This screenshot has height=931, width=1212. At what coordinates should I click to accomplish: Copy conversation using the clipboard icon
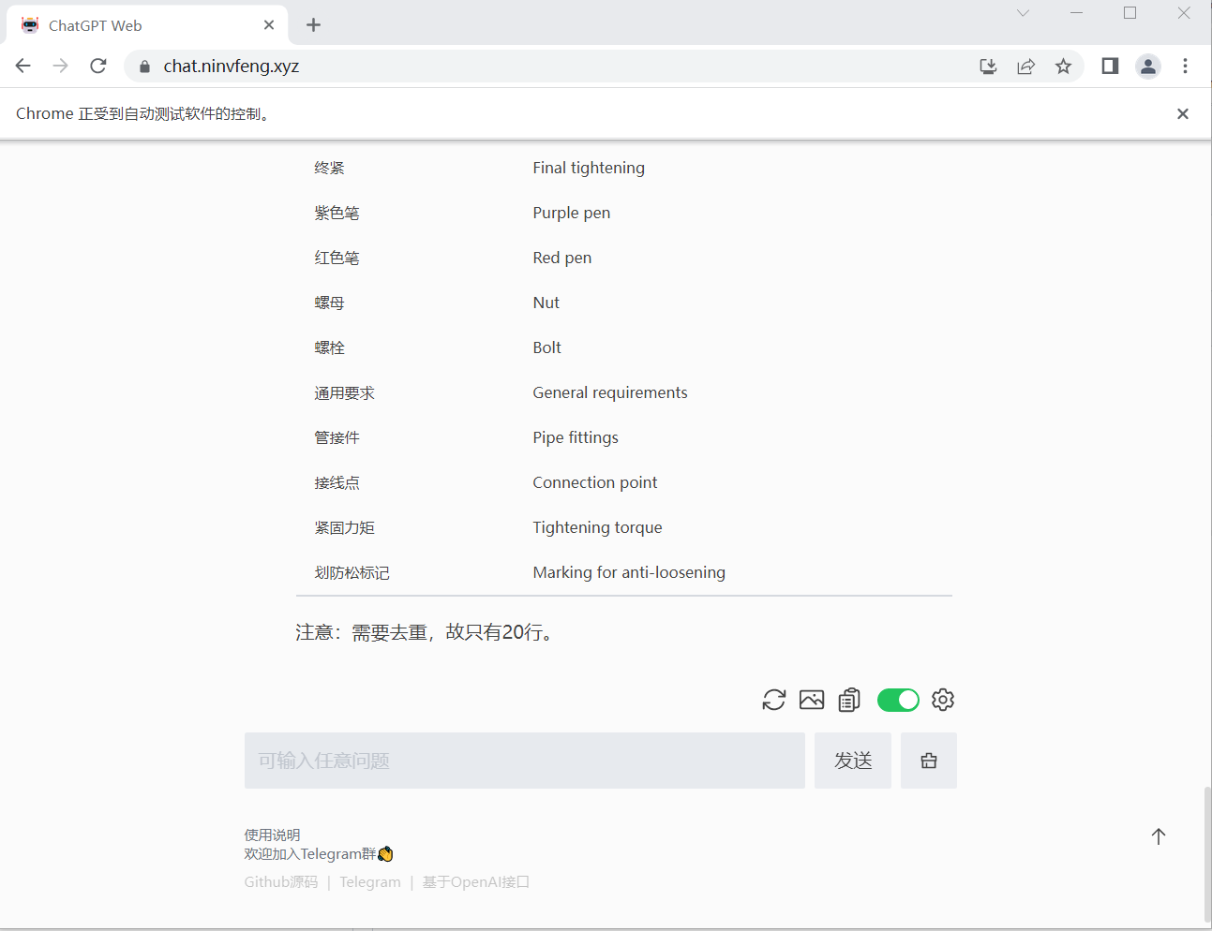pyautogui.click(x=849, y=700)
